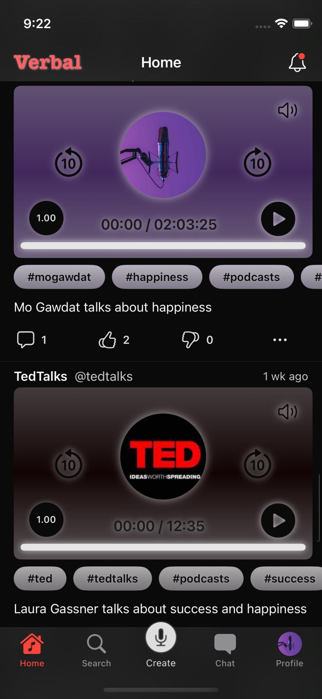Change 1.00 playback speed on TedTalks podcast
The height and width of the screenshot is (699, 322).
point(46,520)
